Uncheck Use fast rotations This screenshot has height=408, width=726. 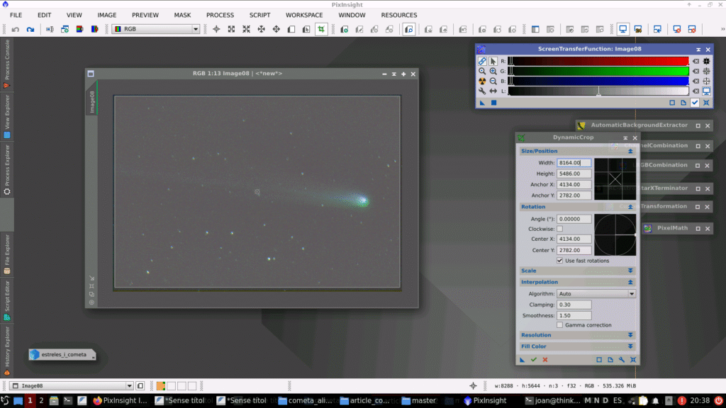point(560,261)
